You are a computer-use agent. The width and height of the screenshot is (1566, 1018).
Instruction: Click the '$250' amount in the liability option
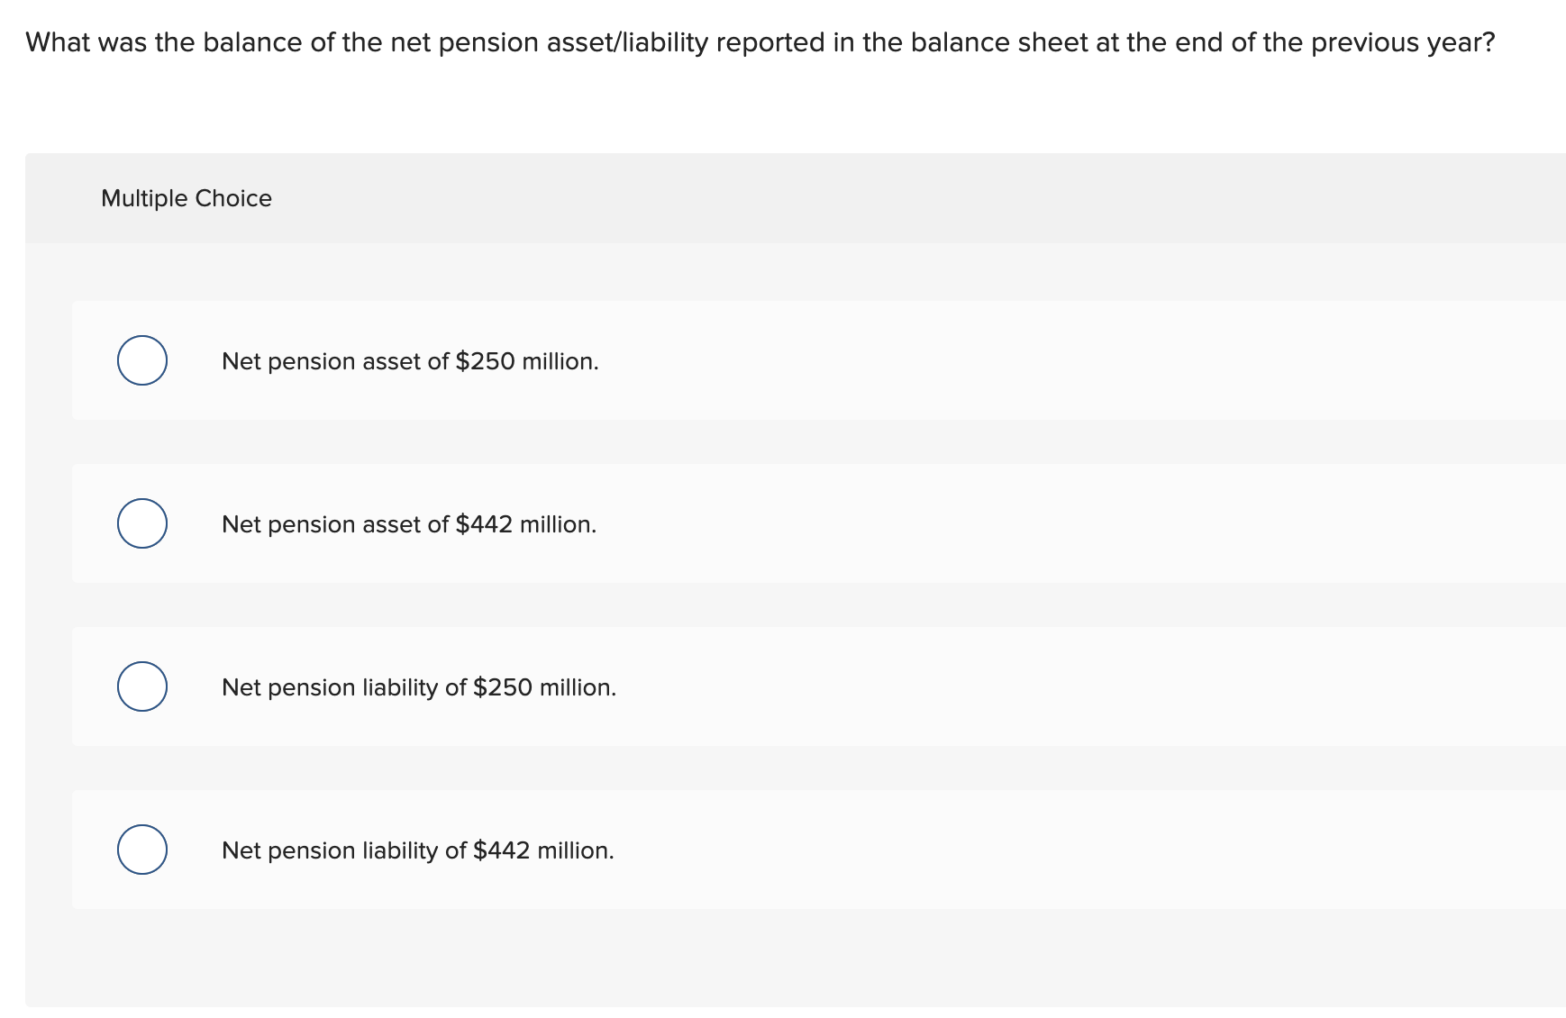click(x=503, y=687)
